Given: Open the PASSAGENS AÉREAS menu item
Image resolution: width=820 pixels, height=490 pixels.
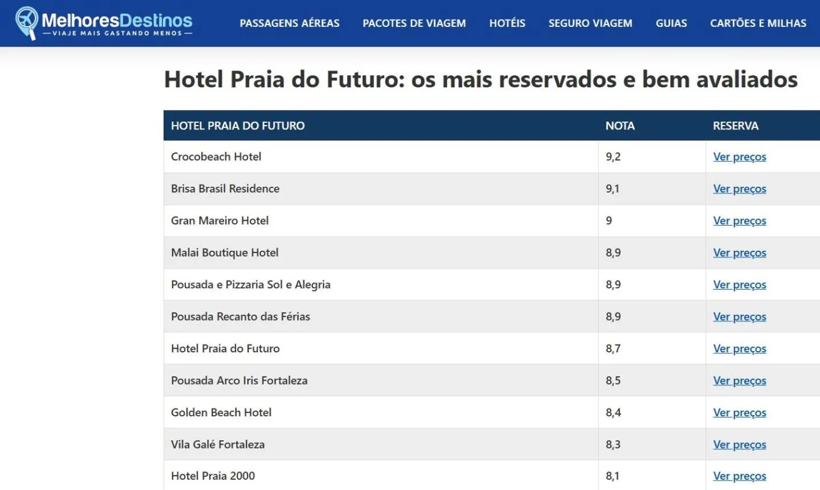Looking at the screenshot, I should coord(289,23).
